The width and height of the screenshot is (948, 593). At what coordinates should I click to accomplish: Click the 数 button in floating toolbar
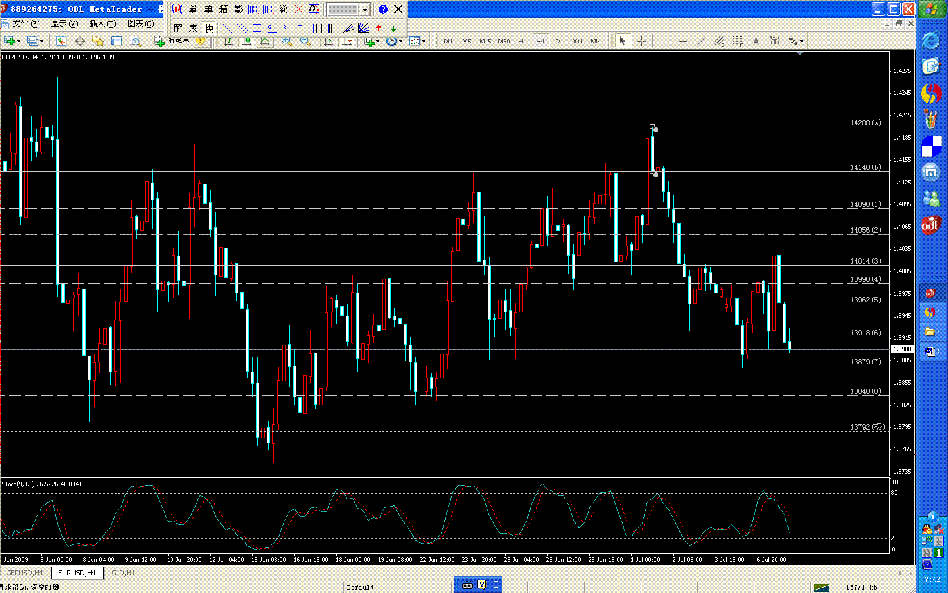click(x=284, y=9)
